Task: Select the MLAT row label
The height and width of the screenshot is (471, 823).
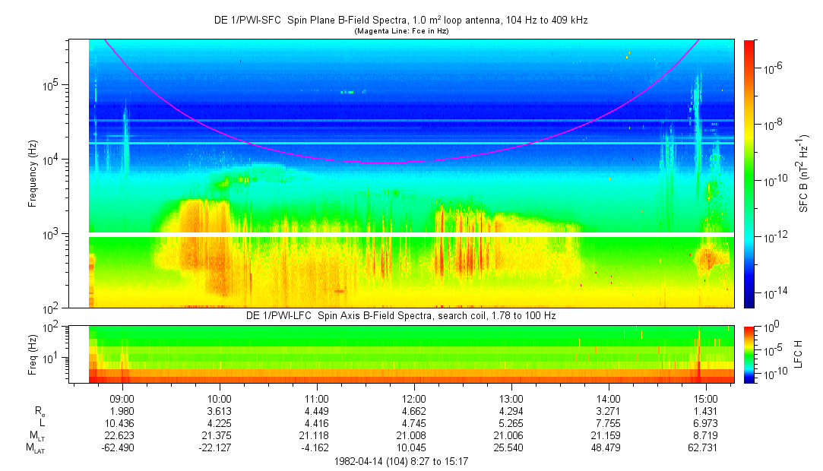Action: (37, 448)
